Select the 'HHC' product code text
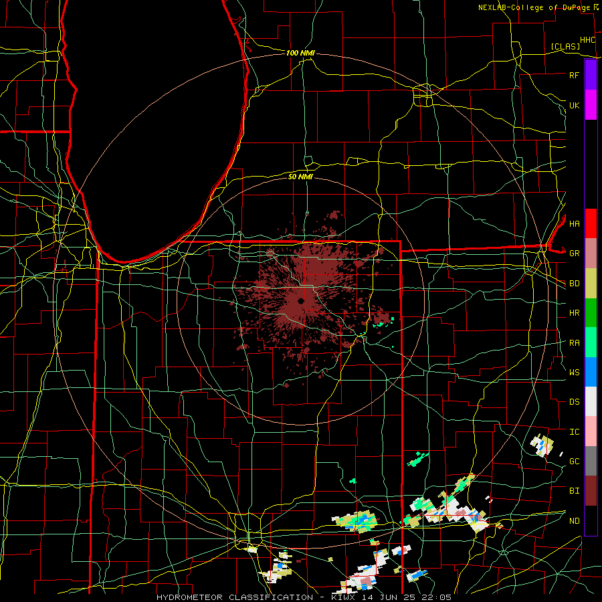 coord(587,40)
